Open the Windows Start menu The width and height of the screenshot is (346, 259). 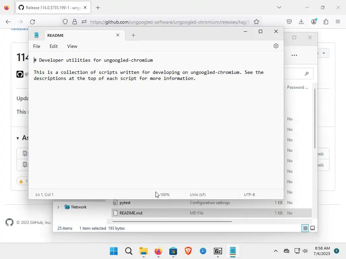[114, 251]
